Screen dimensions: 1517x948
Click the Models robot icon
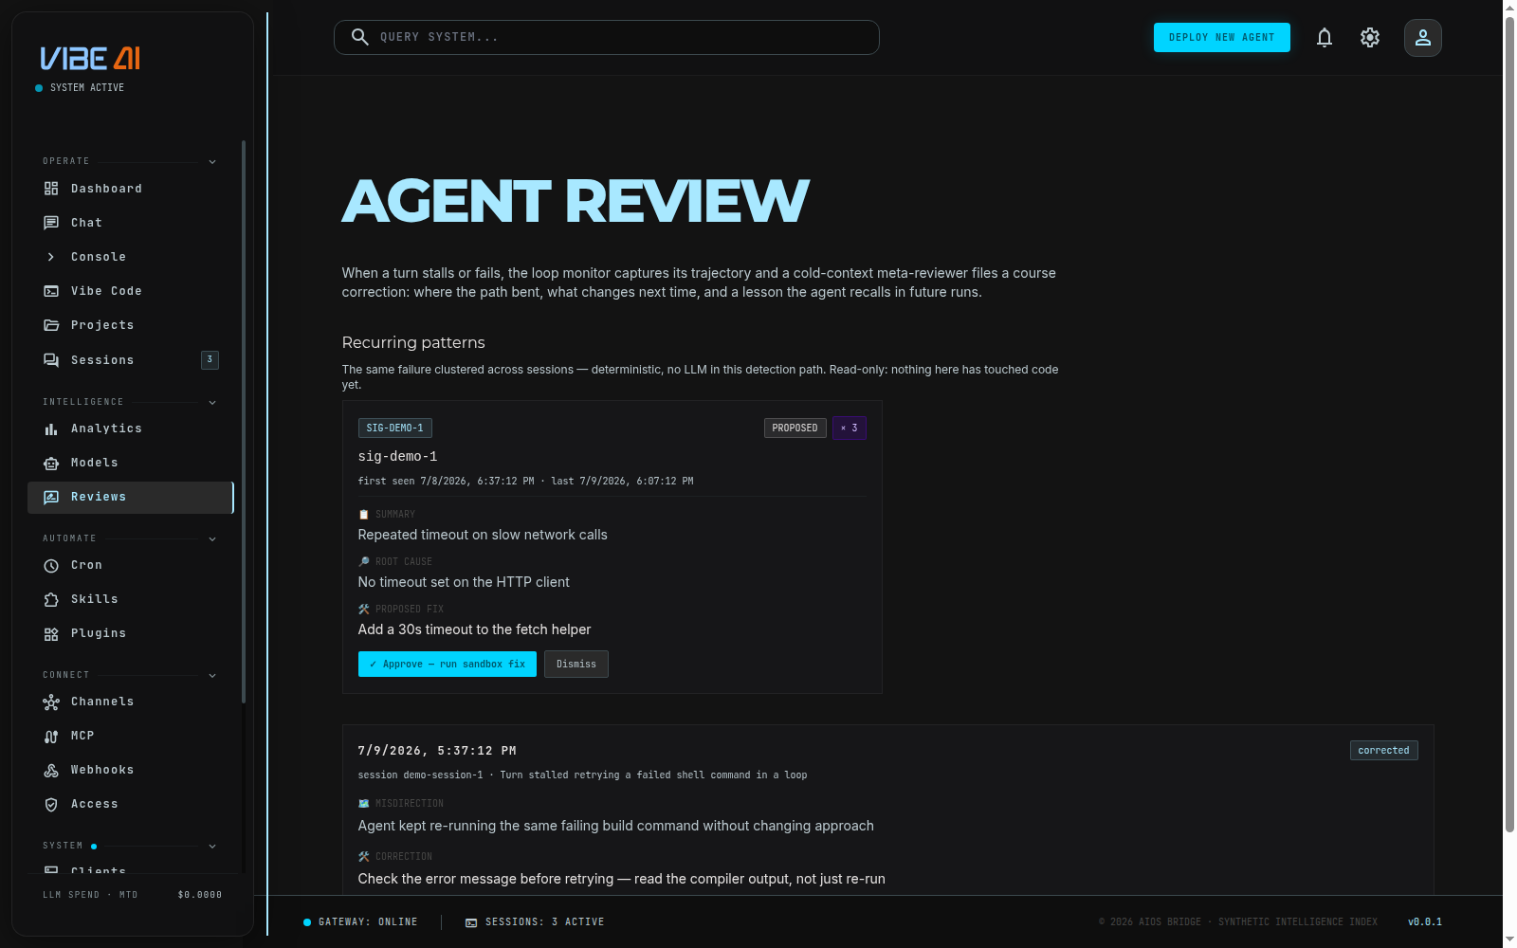click(x=51, y=463)
